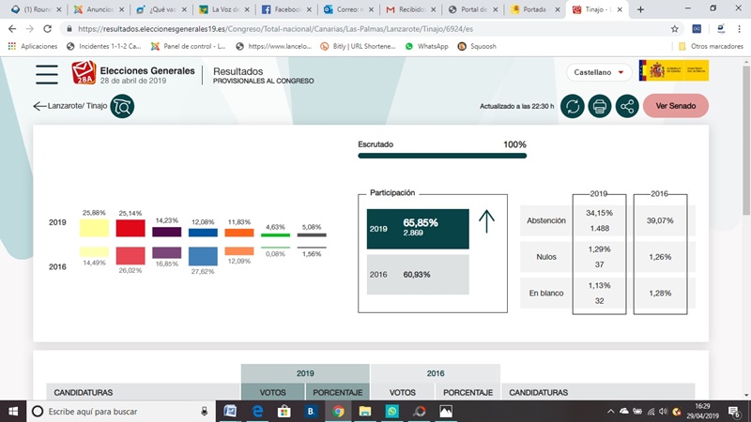
Task: Bookmark this page with the star icon
Action: 674,28
